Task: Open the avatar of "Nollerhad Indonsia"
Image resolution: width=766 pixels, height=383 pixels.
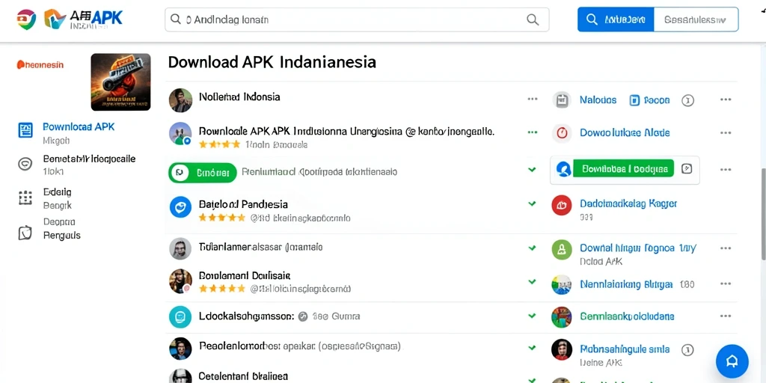Action: [x=180, y=100]
